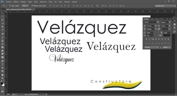This screenshot has width=177, height=96.
Task: Select the Move tool in the toolbox
Action: point(2,13)
